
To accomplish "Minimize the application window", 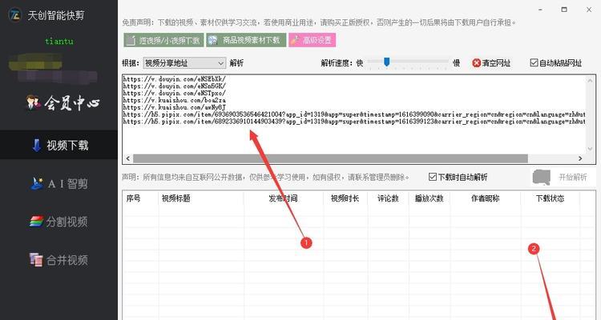I will coord(540,10).
